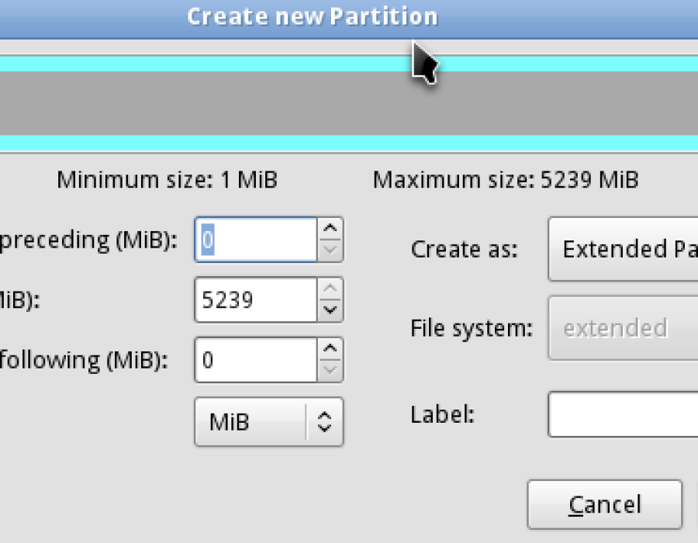Click the gray partition size bar
Viewport: 698px width, 543px height.
click(349, 103)
